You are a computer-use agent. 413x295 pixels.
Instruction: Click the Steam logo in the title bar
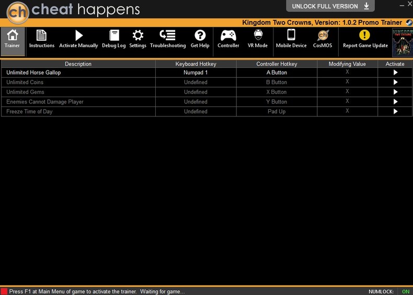409,22
